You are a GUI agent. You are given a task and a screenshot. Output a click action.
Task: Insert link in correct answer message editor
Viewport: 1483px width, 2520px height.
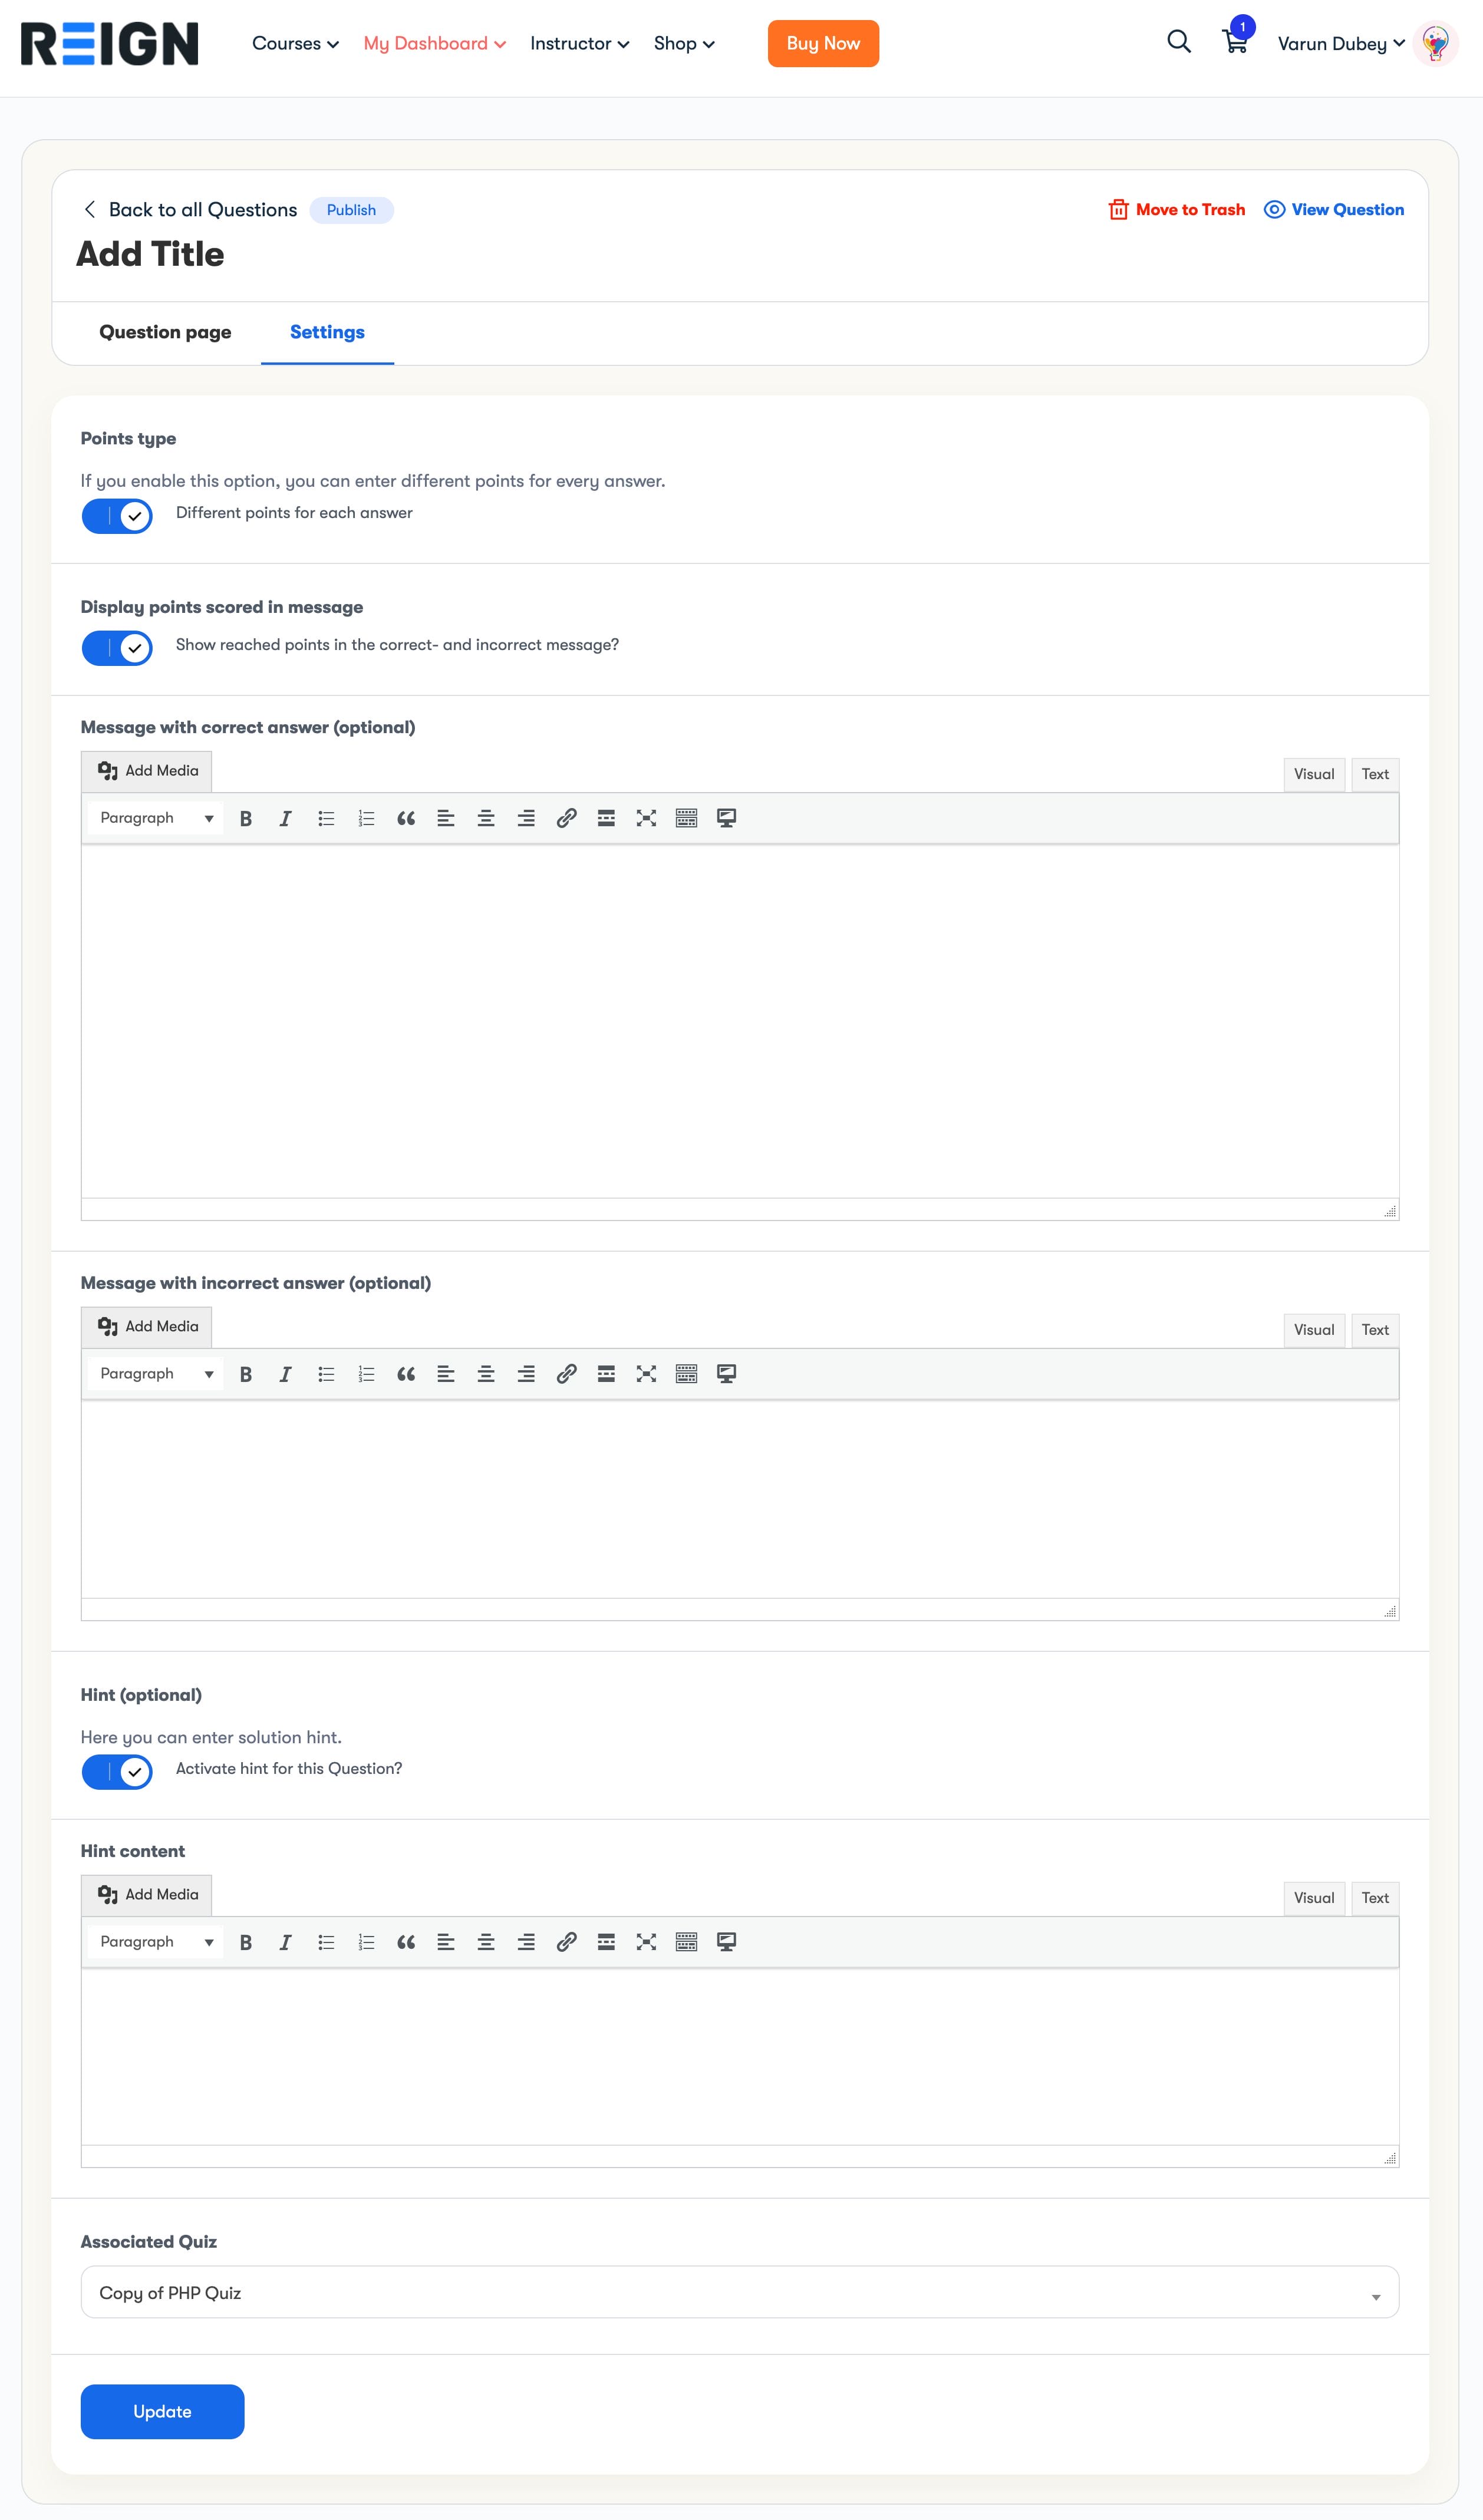pyautogui.click(x=566, y=819)
